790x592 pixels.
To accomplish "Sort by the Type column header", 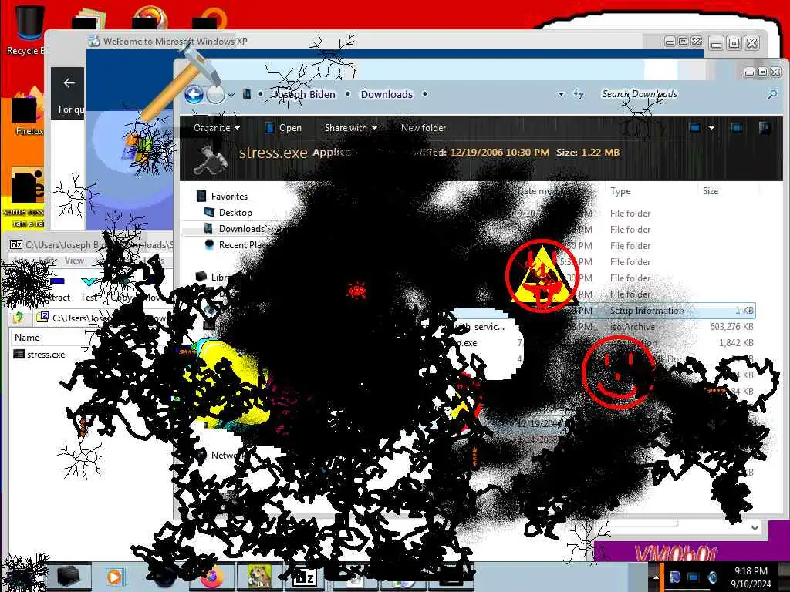I will (620, 191).
